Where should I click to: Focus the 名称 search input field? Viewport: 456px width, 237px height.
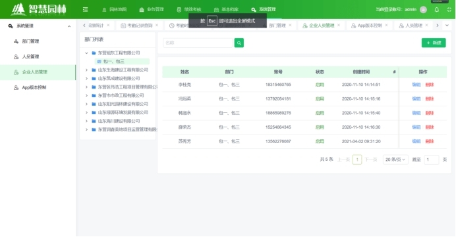pyautogui.click(x=198, y=43)
